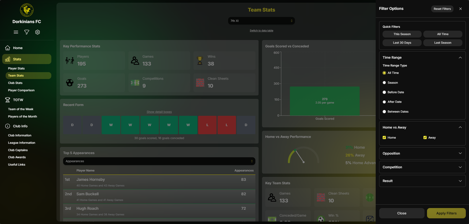Choose the Between Dates radio option
Image resolution: width=469 pixels, height=224 pixels.
tap(384, 112)
